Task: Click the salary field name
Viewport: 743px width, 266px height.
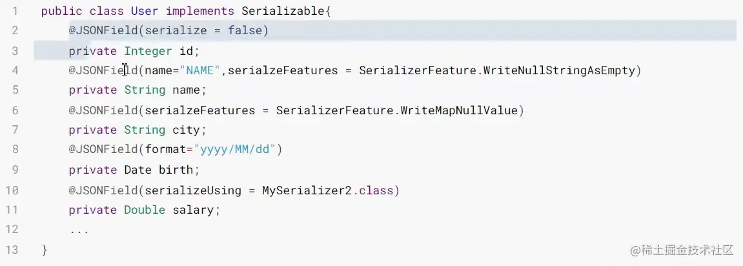Action: tap(196, 210)
